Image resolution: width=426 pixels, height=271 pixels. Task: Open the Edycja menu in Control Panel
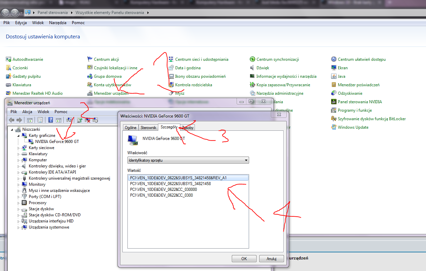(21, 23)
